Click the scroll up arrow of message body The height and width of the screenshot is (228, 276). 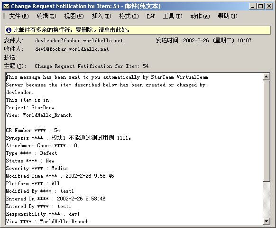[x=267, y=76]
